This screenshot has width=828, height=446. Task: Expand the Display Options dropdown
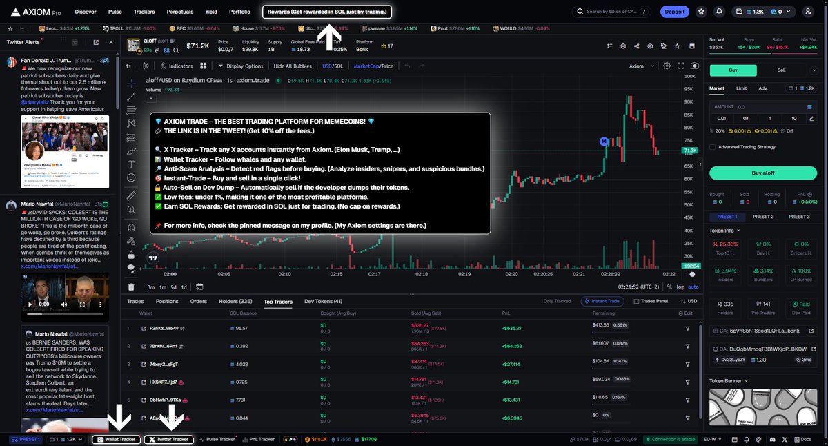click(240, 66)
